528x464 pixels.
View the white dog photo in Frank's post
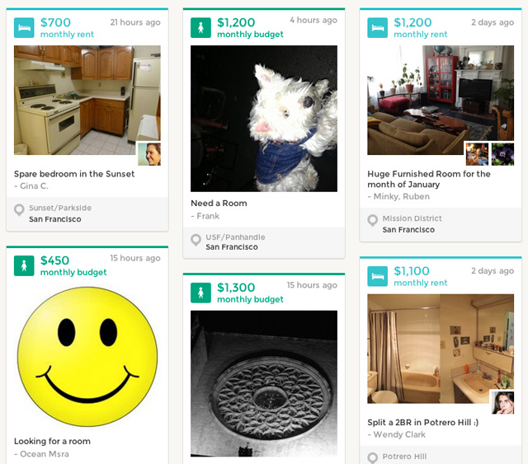click(264, 119)
